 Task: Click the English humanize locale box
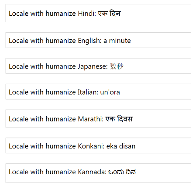click(98, 40)
